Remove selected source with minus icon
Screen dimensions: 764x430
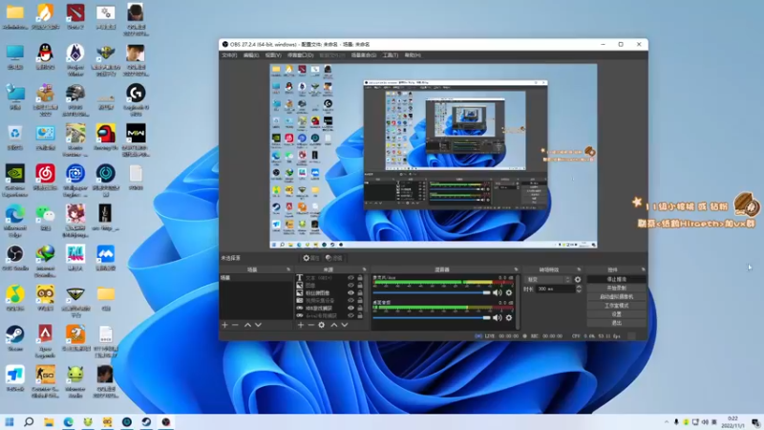(x=311, y=325)
